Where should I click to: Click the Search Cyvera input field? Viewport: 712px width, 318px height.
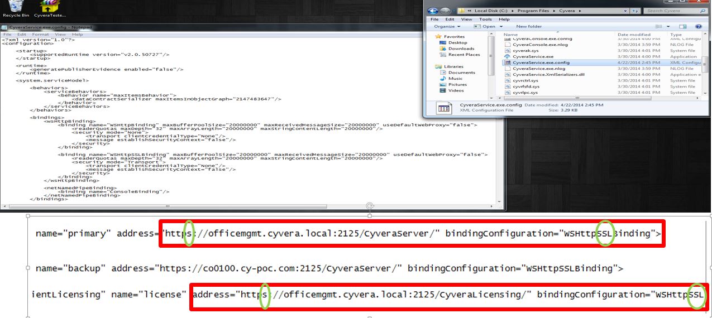(x=671, y=11)
